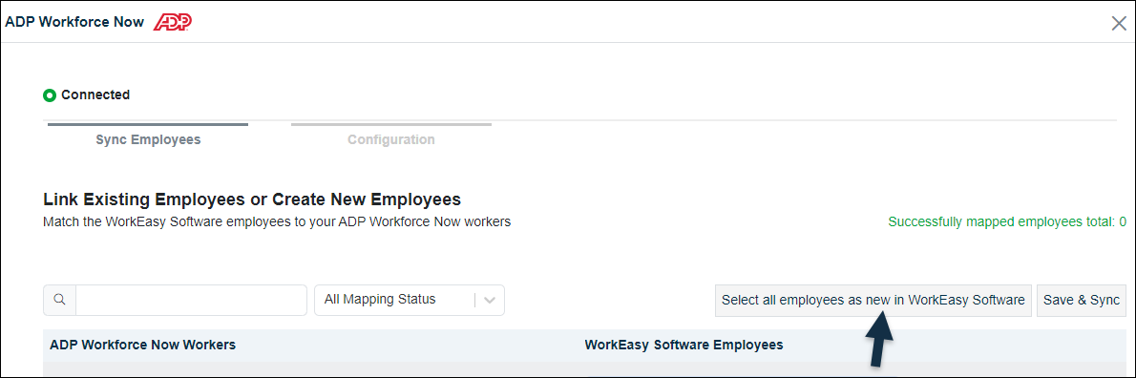
Task: Click the red ADP logo
Action: pyautogui.click(x=173, y=22)
